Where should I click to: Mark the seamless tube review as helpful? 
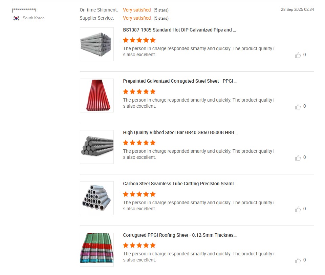coord(298,209)
